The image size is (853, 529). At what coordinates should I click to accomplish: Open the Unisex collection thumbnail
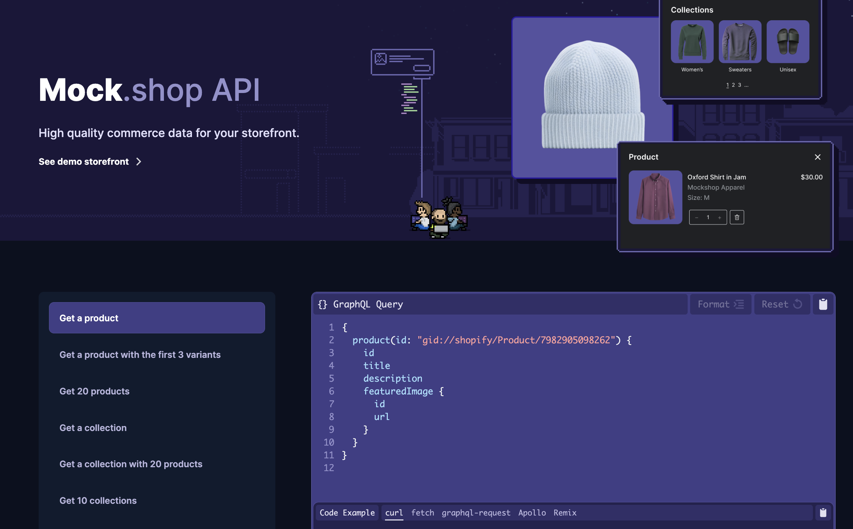pyautogui.click(x=788, y=42)
